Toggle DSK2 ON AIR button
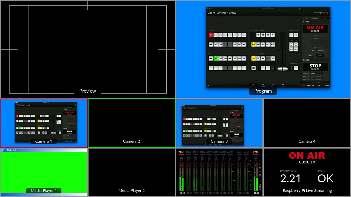This screenshot has width=351, height=197. tap(296, 45)
